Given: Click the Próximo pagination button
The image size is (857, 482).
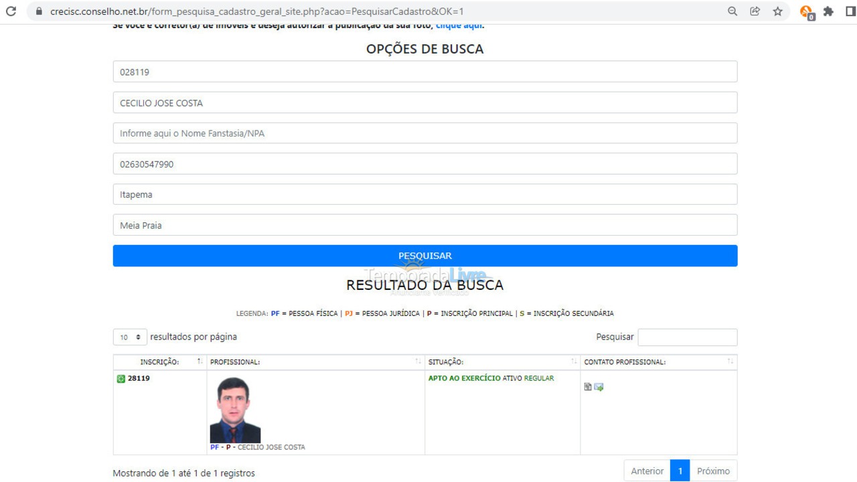Looking at the screenshot, I should coord(713,470).
